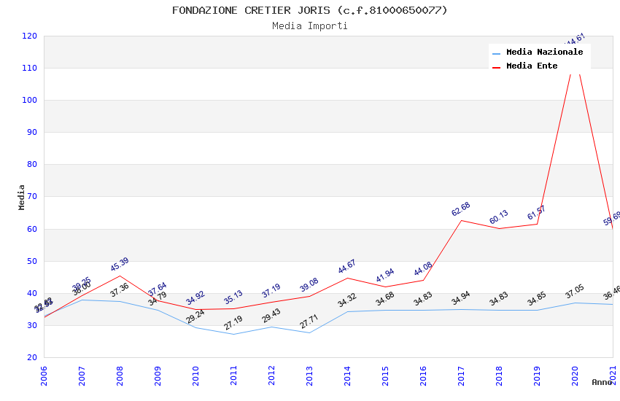Click the 37.64 data label
The height and width of the screenshot is (401, 620).
pyautogui.click(x=158, y=289)
